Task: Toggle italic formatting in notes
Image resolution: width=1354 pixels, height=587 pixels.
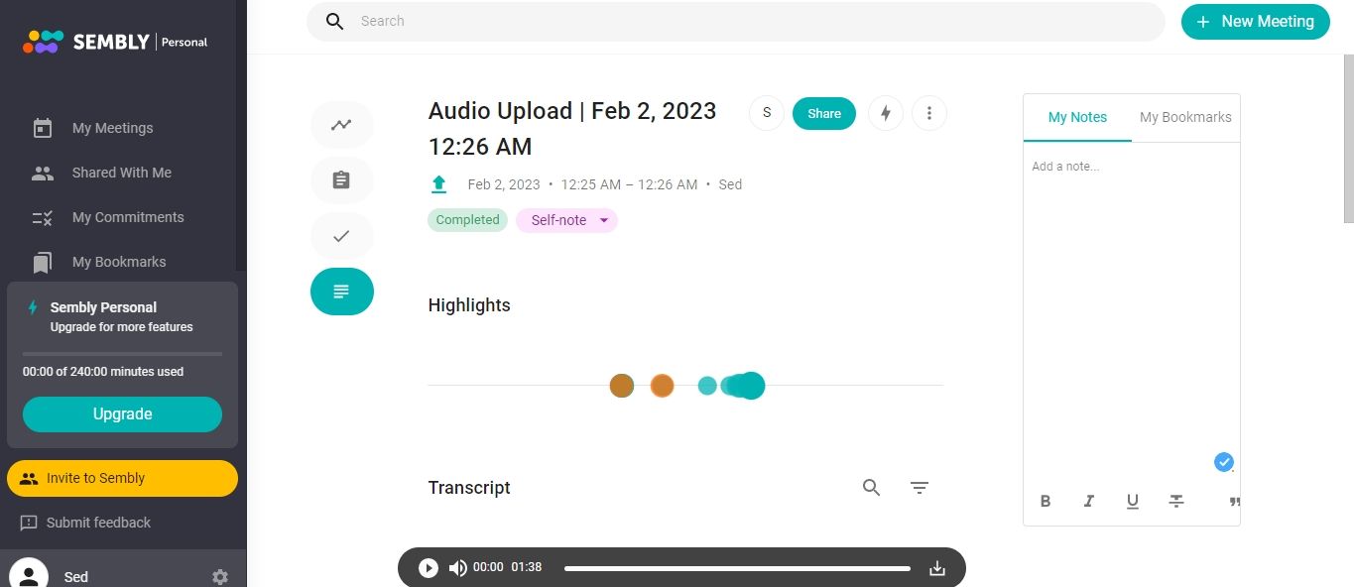Action: [1089, 502]
